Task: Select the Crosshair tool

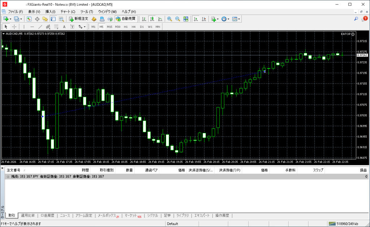Action: tap(14, 27)
